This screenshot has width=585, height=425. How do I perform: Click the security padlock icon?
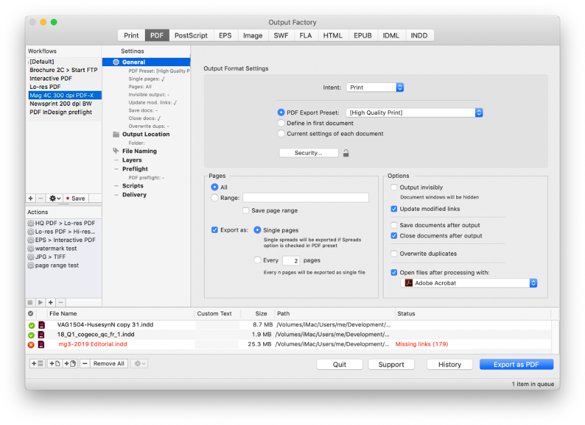(346, 153)
